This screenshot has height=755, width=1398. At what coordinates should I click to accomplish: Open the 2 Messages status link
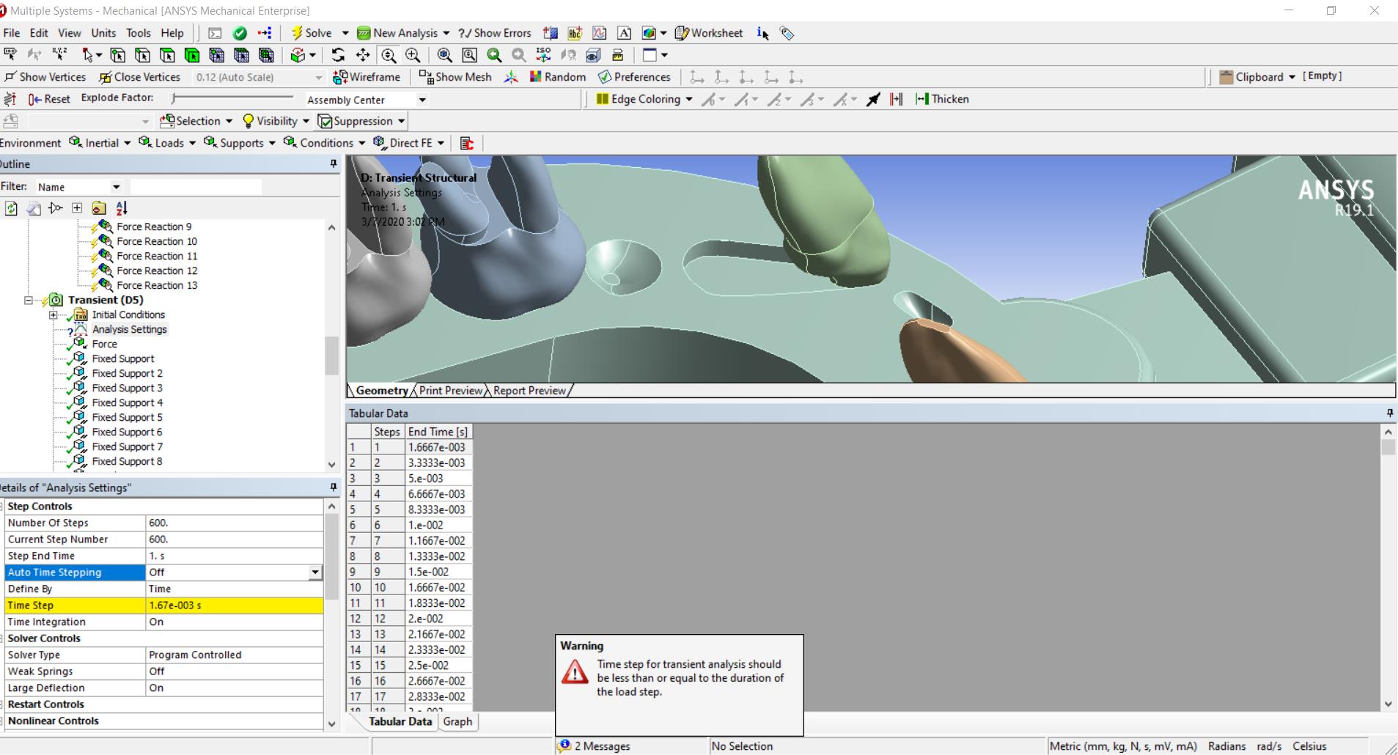click(x=595, y=746)
